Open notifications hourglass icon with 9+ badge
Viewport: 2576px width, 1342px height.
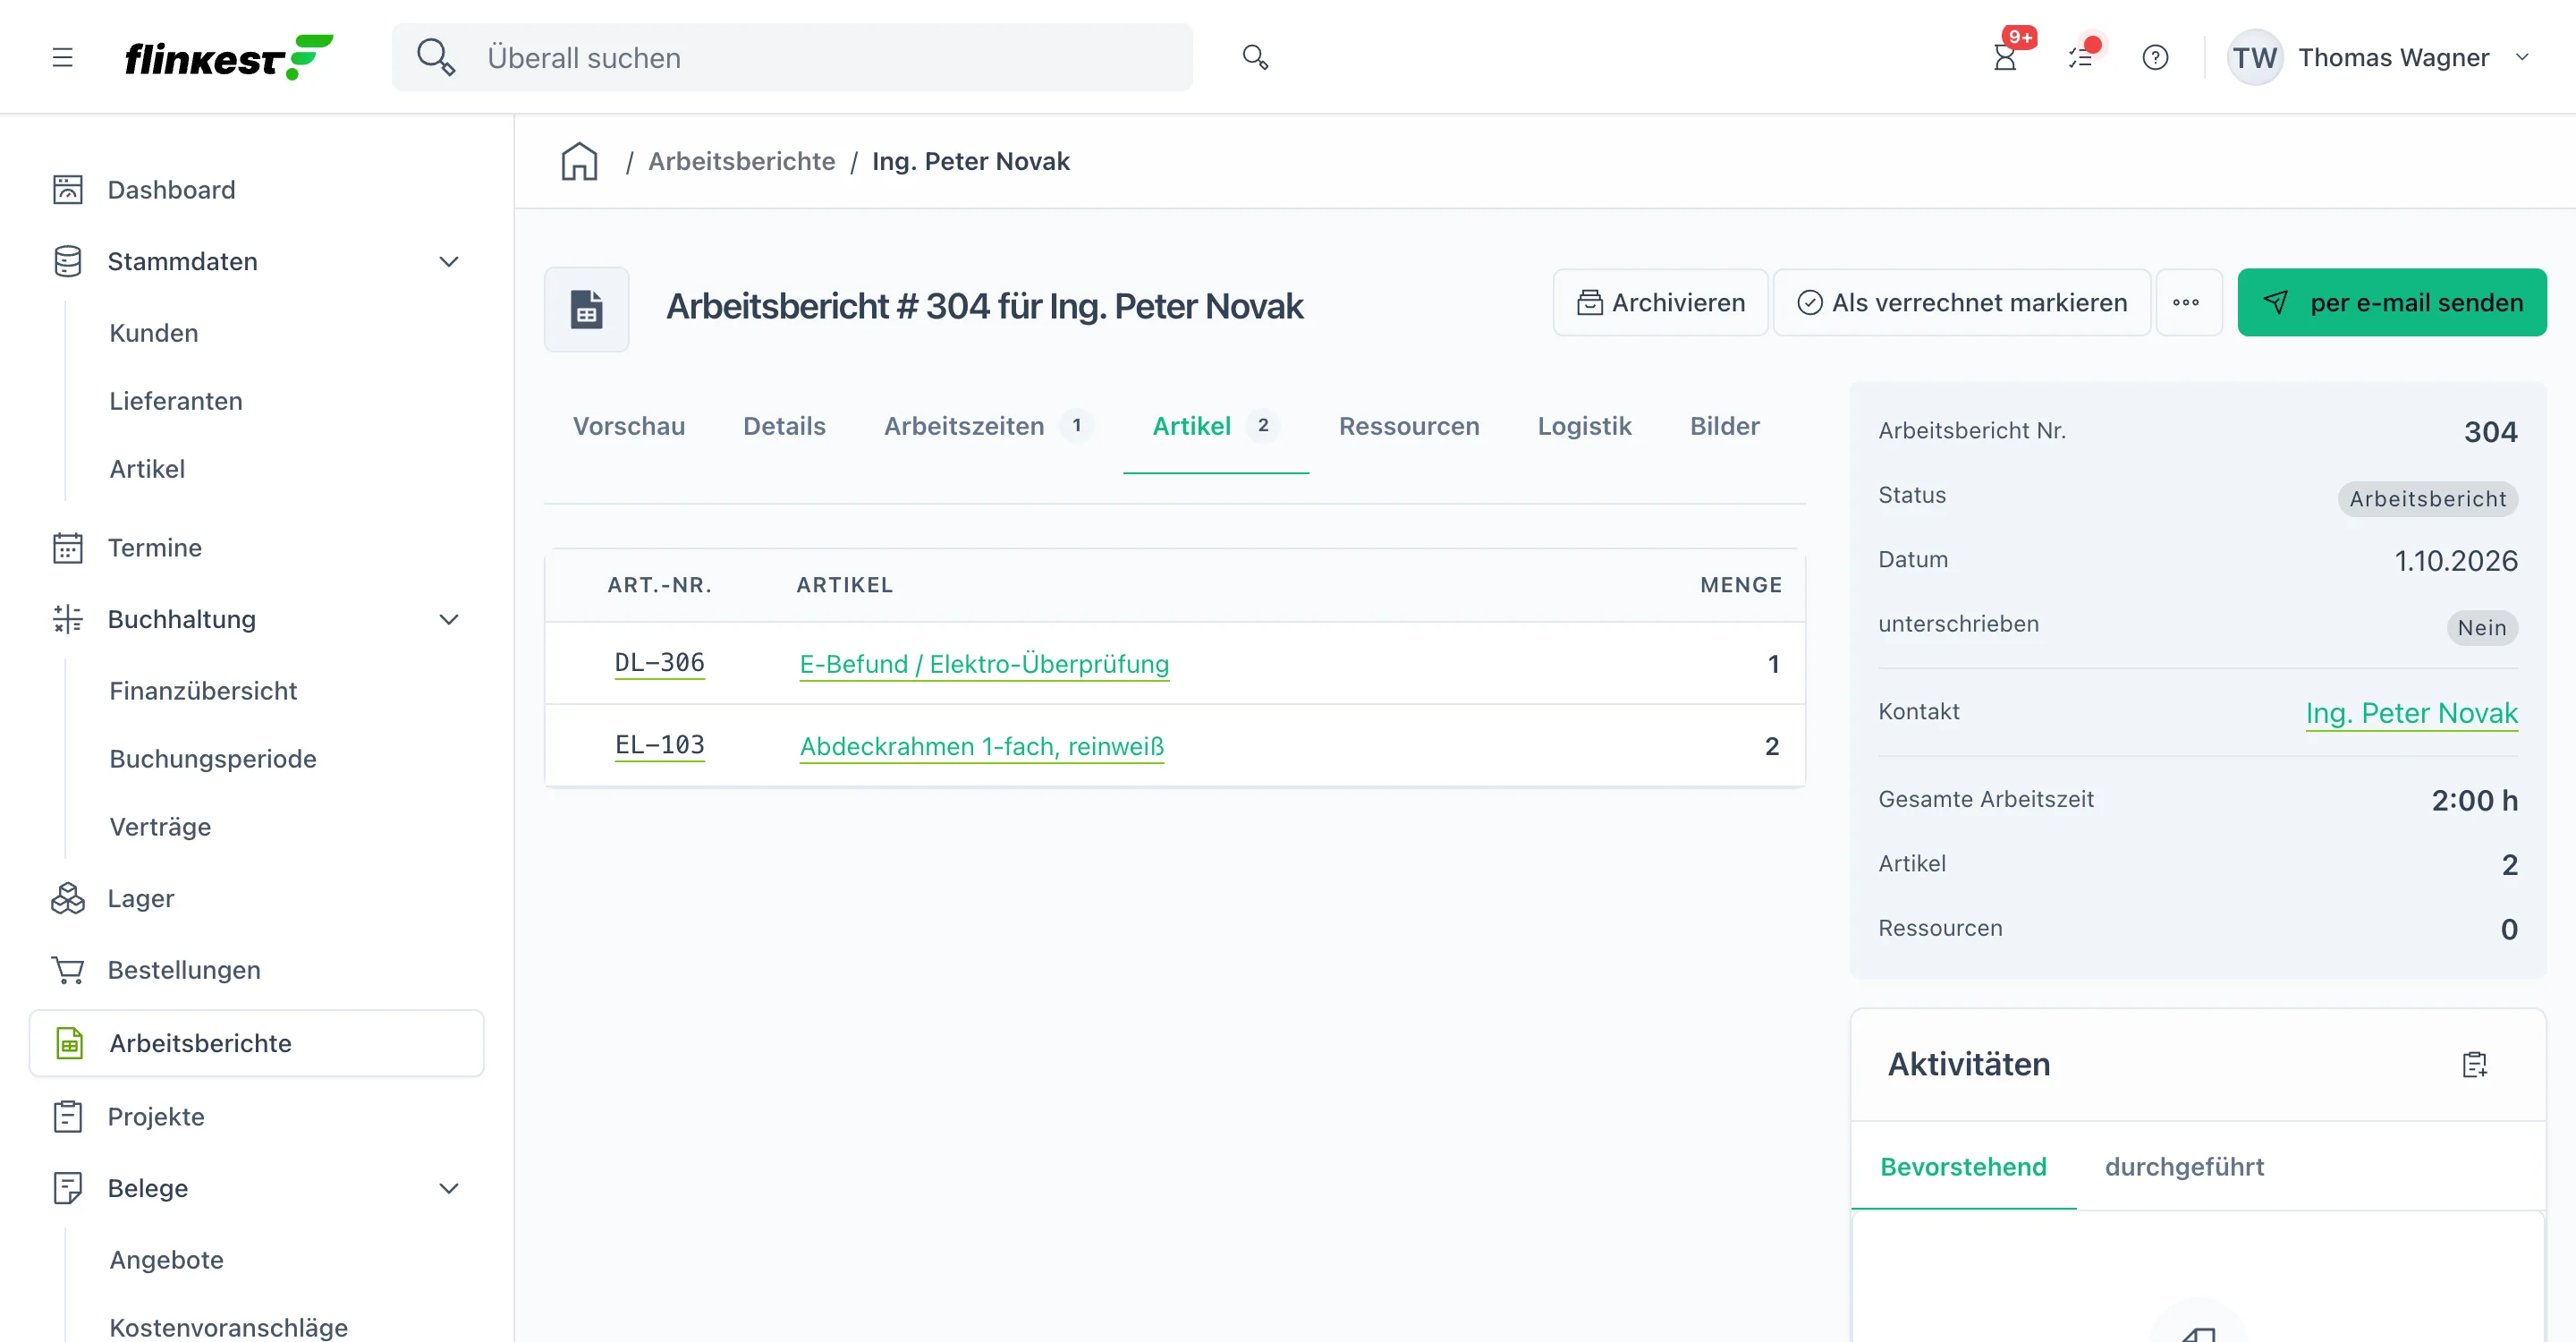click(2005, 57)
